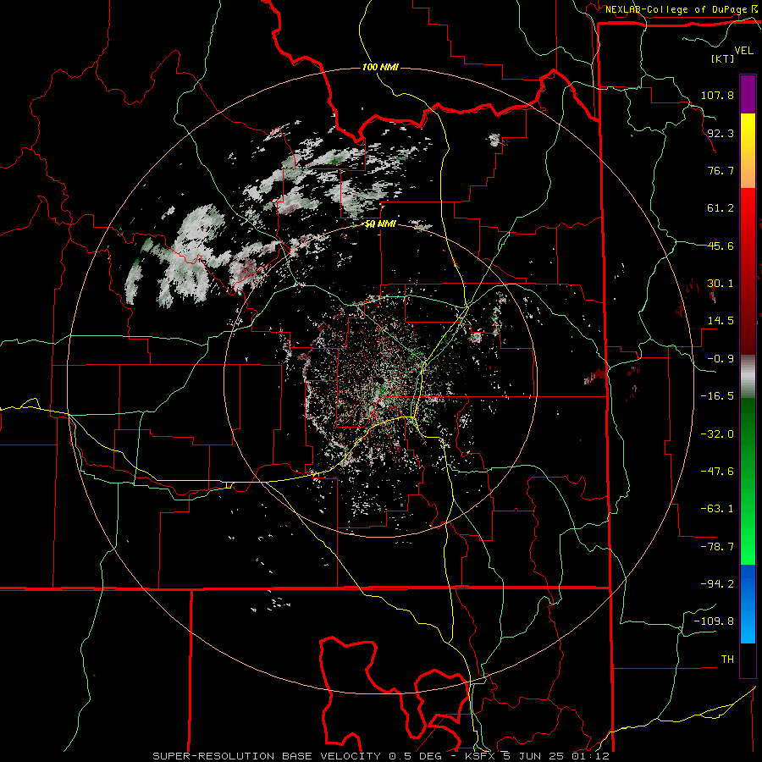Image resolution: width=762 pixels, height=762 pixels.
Task: Select the -47.6 scale value
Action: [717, 472]
